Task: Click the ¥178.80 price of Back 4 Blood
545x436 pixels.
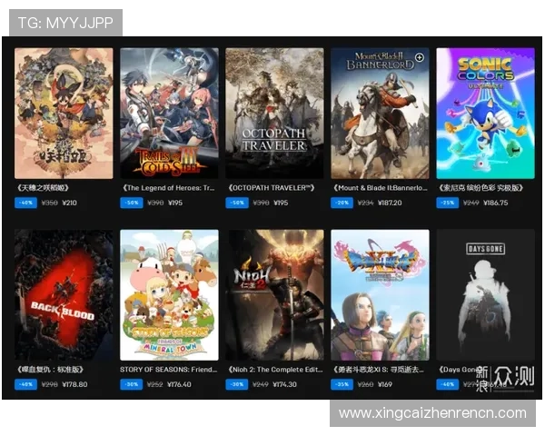Action: pos(74,384)
